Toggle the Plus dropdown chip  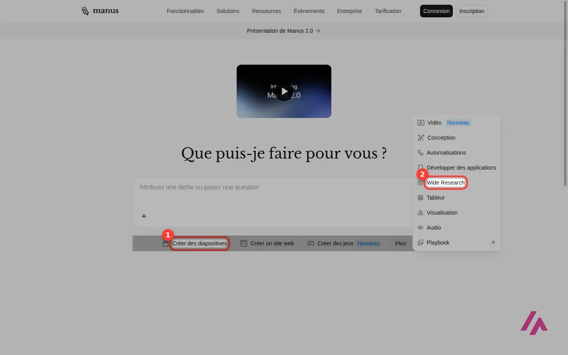400,243
